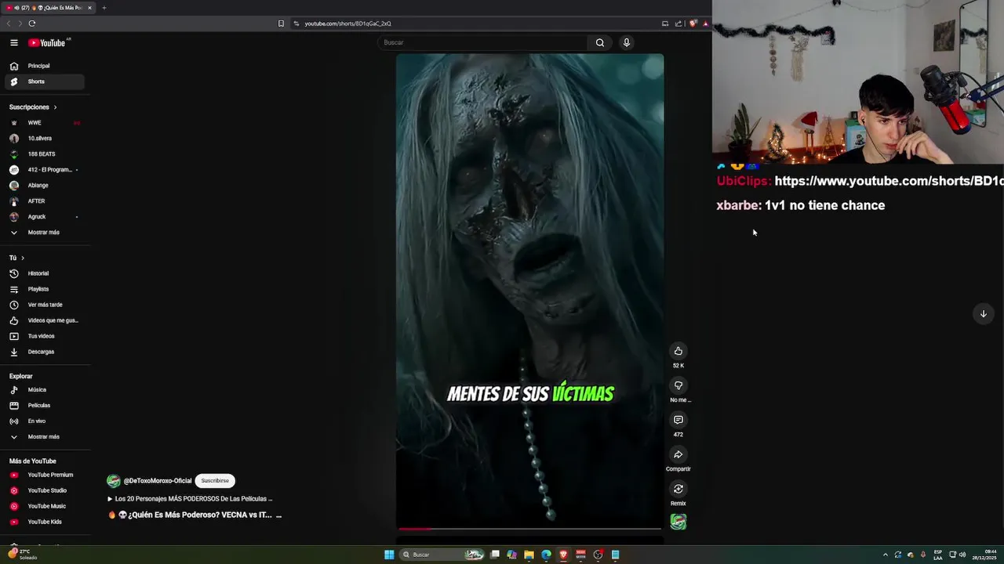Open the sound thumbnail below Remix
The image size is (1004, 564).
(x=678, y=522)
